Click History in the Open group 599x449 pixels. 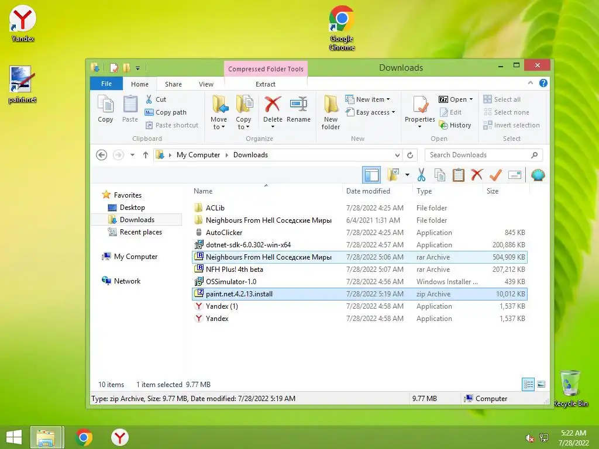[455, 125]
